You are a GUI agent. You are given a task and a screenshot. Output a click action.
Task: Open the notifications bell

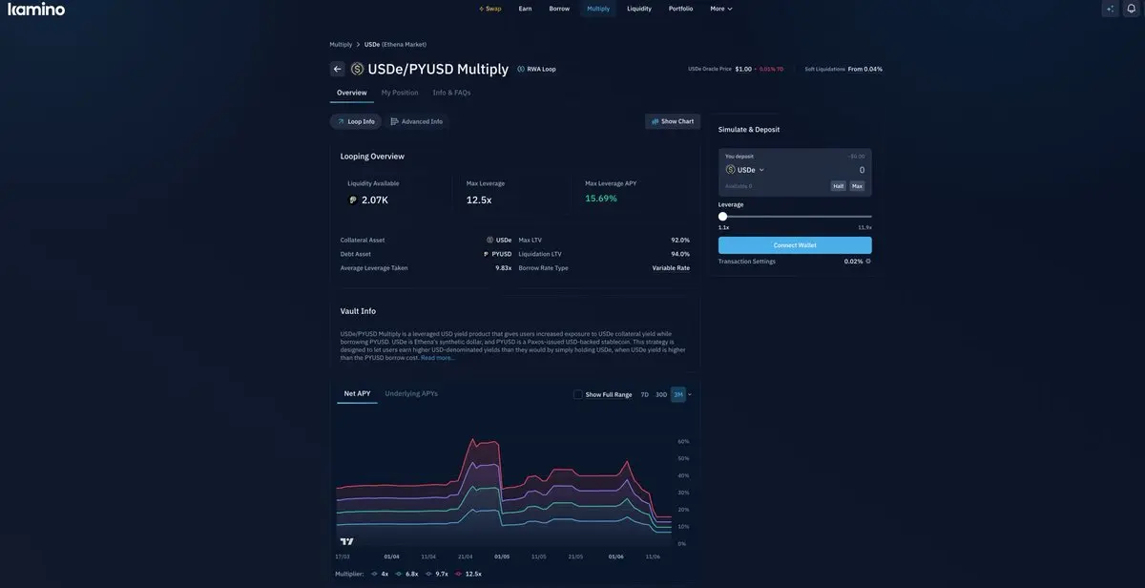(1132, 9)
